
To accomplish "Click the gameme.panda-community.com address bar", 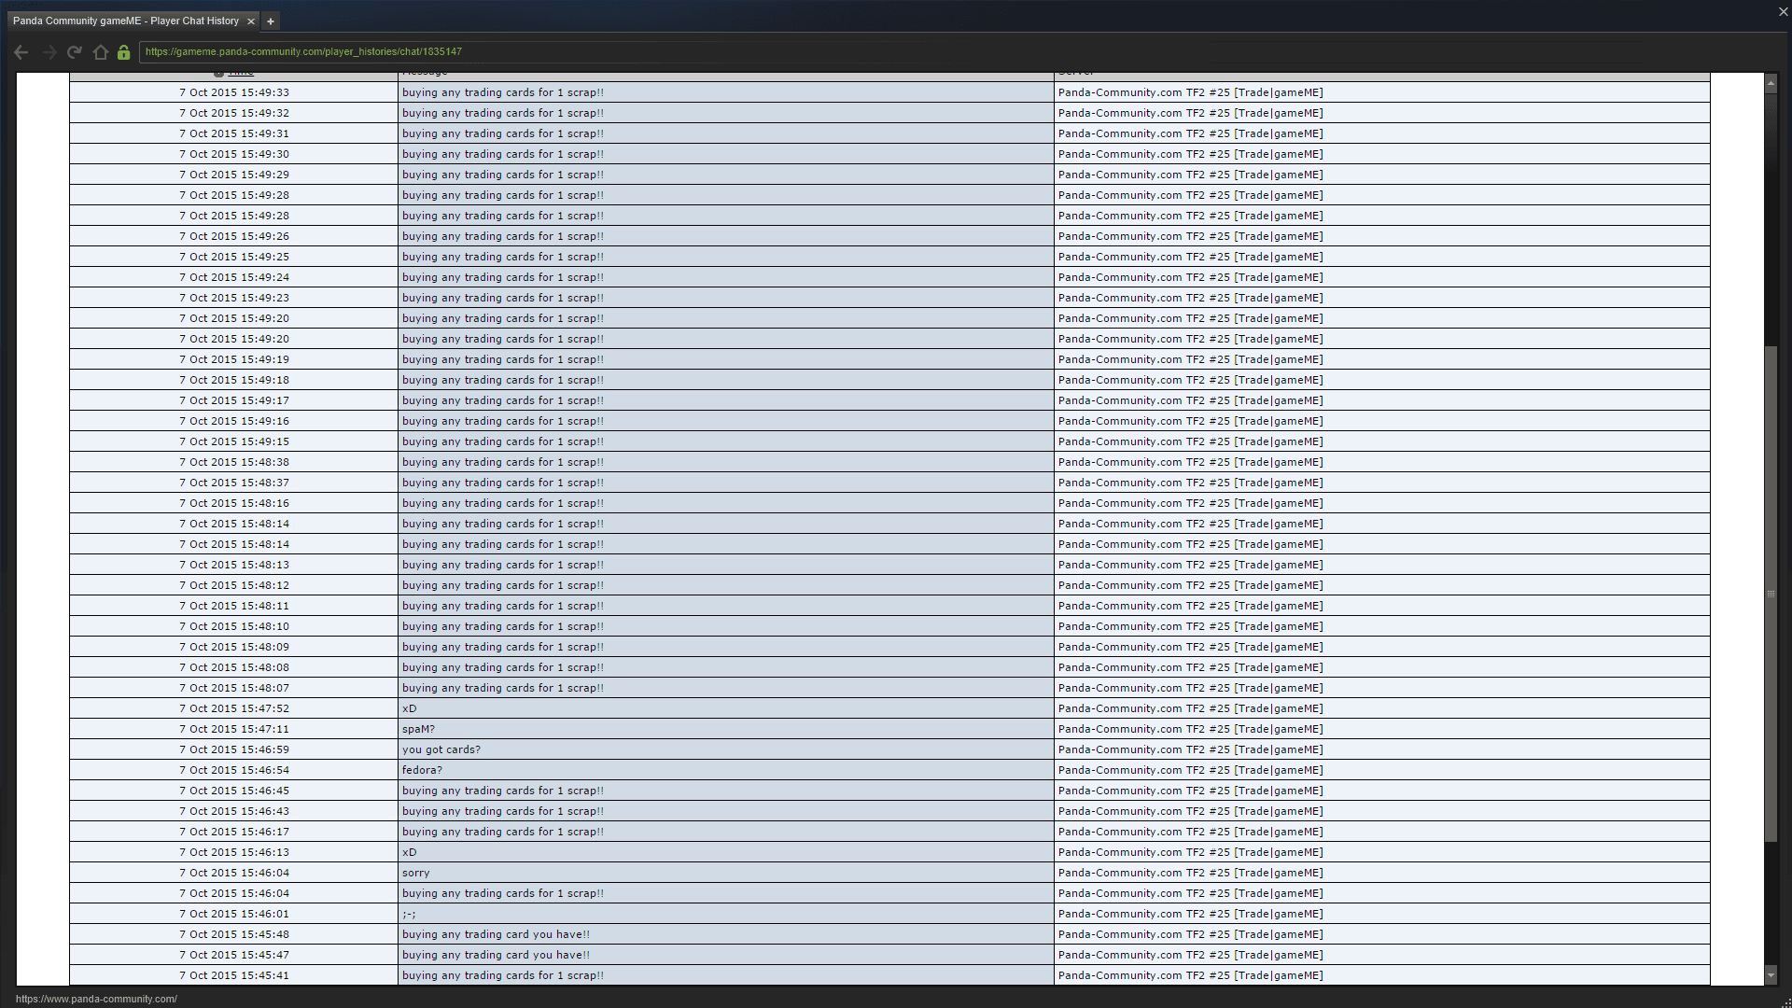I will tap(532, 52).
